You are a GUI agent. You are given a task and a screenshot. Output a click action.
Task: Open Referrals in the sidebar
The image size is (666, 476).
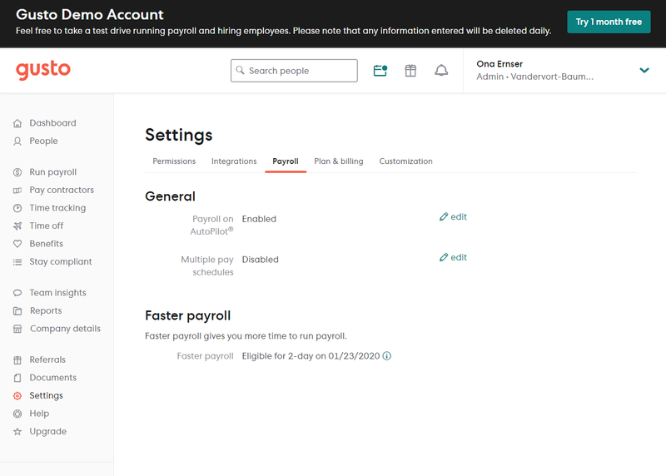click(x=47, y=359)
